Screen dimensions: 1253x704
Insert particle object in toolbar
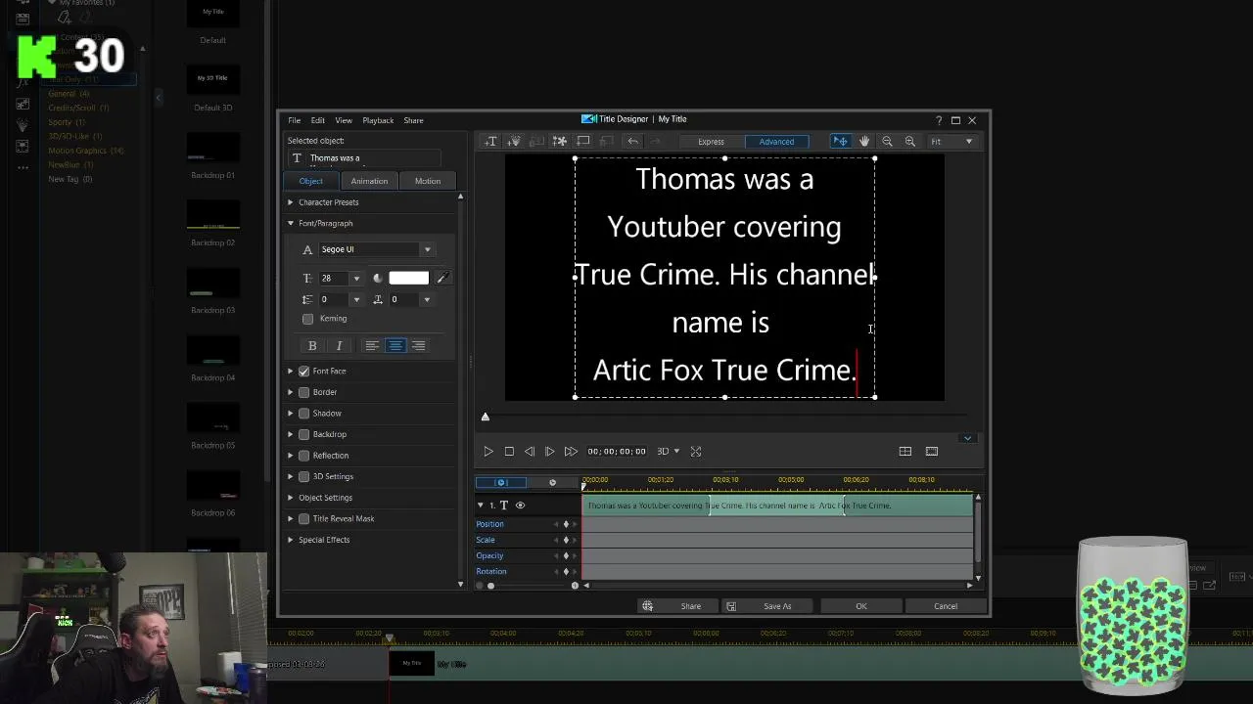point(513,141)
